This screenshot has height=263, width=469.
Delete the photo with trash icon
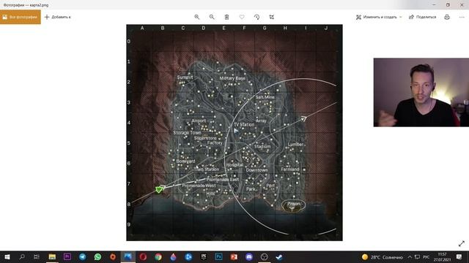point(226,17)
